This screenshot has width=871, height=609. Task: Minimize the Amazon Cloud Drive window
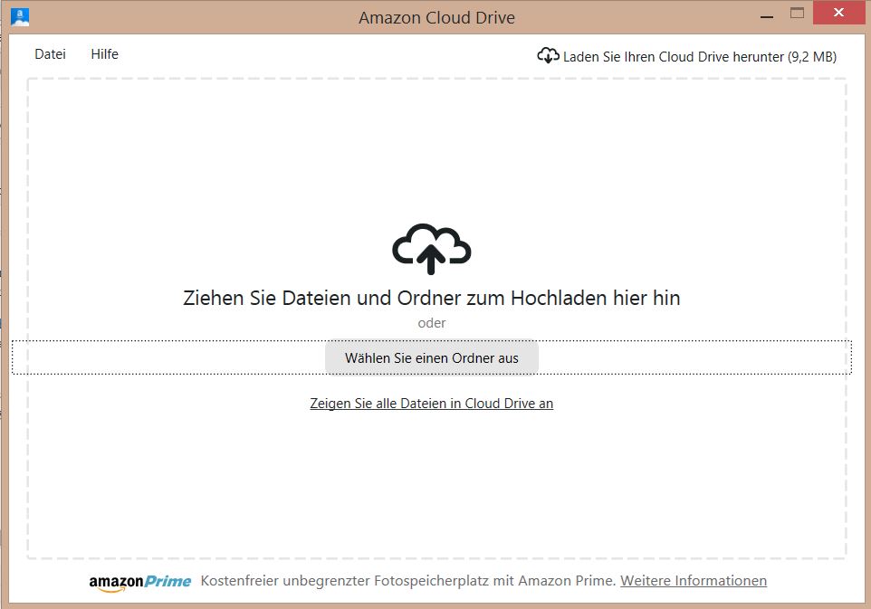tap(767, 15)
